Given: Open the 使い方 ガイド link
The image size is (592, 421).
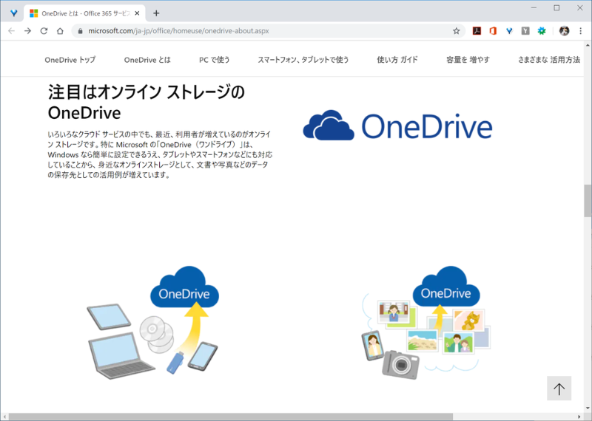Looking at the screenshot, I should (397, 60).
